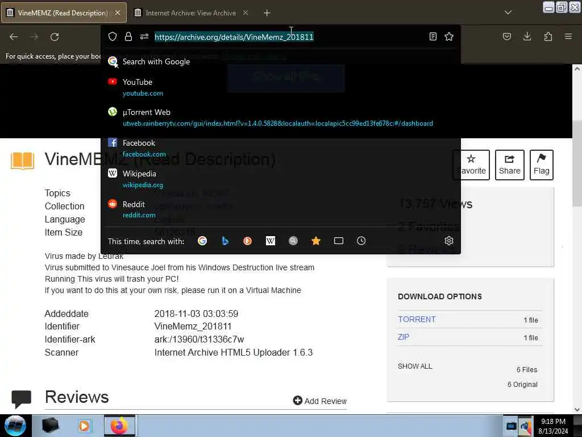Open the media player taskbar icon
This screenshot has width=582, height=437.
(84, 426)
